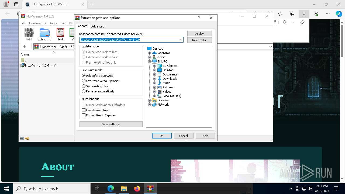Open Edge Collections icon
The height and width of the screenshot is (194, 345).
click(292, 14)
